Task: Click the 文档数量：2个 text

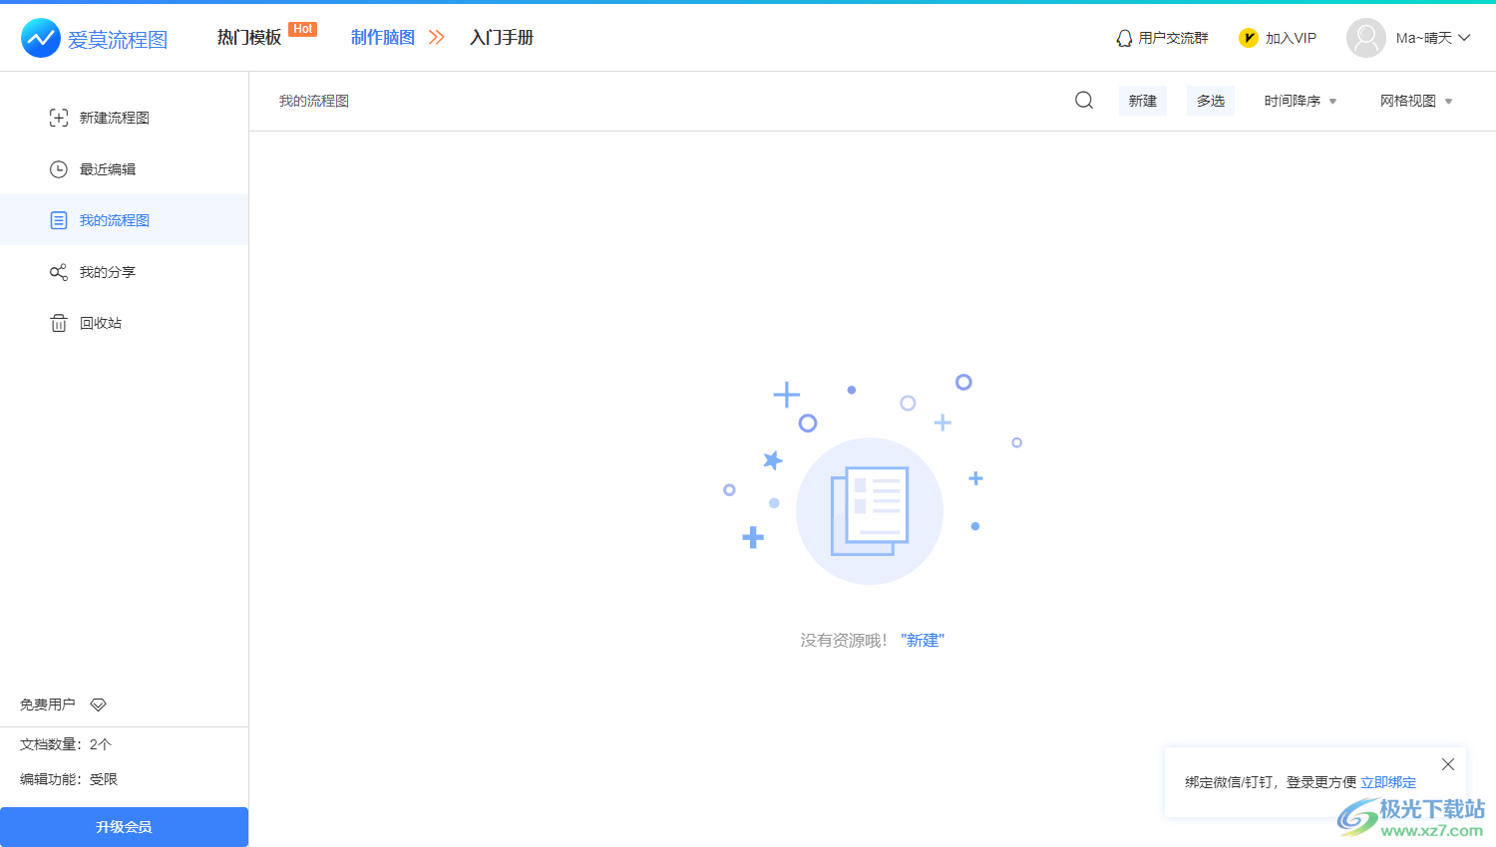Action: point(66,744)
